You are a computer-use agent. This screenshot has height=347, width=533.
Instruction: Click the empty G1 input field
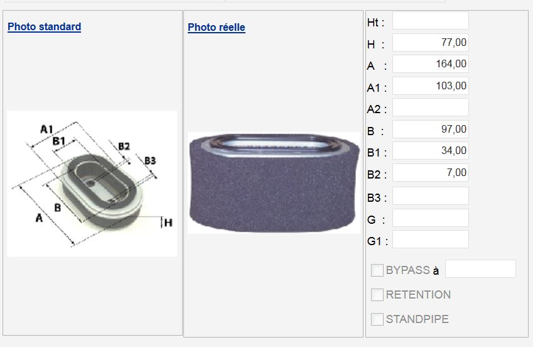pyautogui.click(x=431, y=240)
